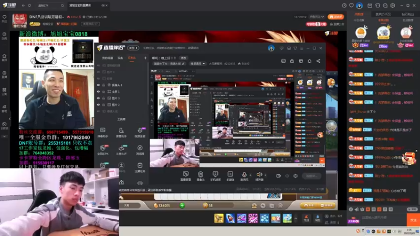
Task: Lock the 图片 3 layer
Action: tap(103, 98)
